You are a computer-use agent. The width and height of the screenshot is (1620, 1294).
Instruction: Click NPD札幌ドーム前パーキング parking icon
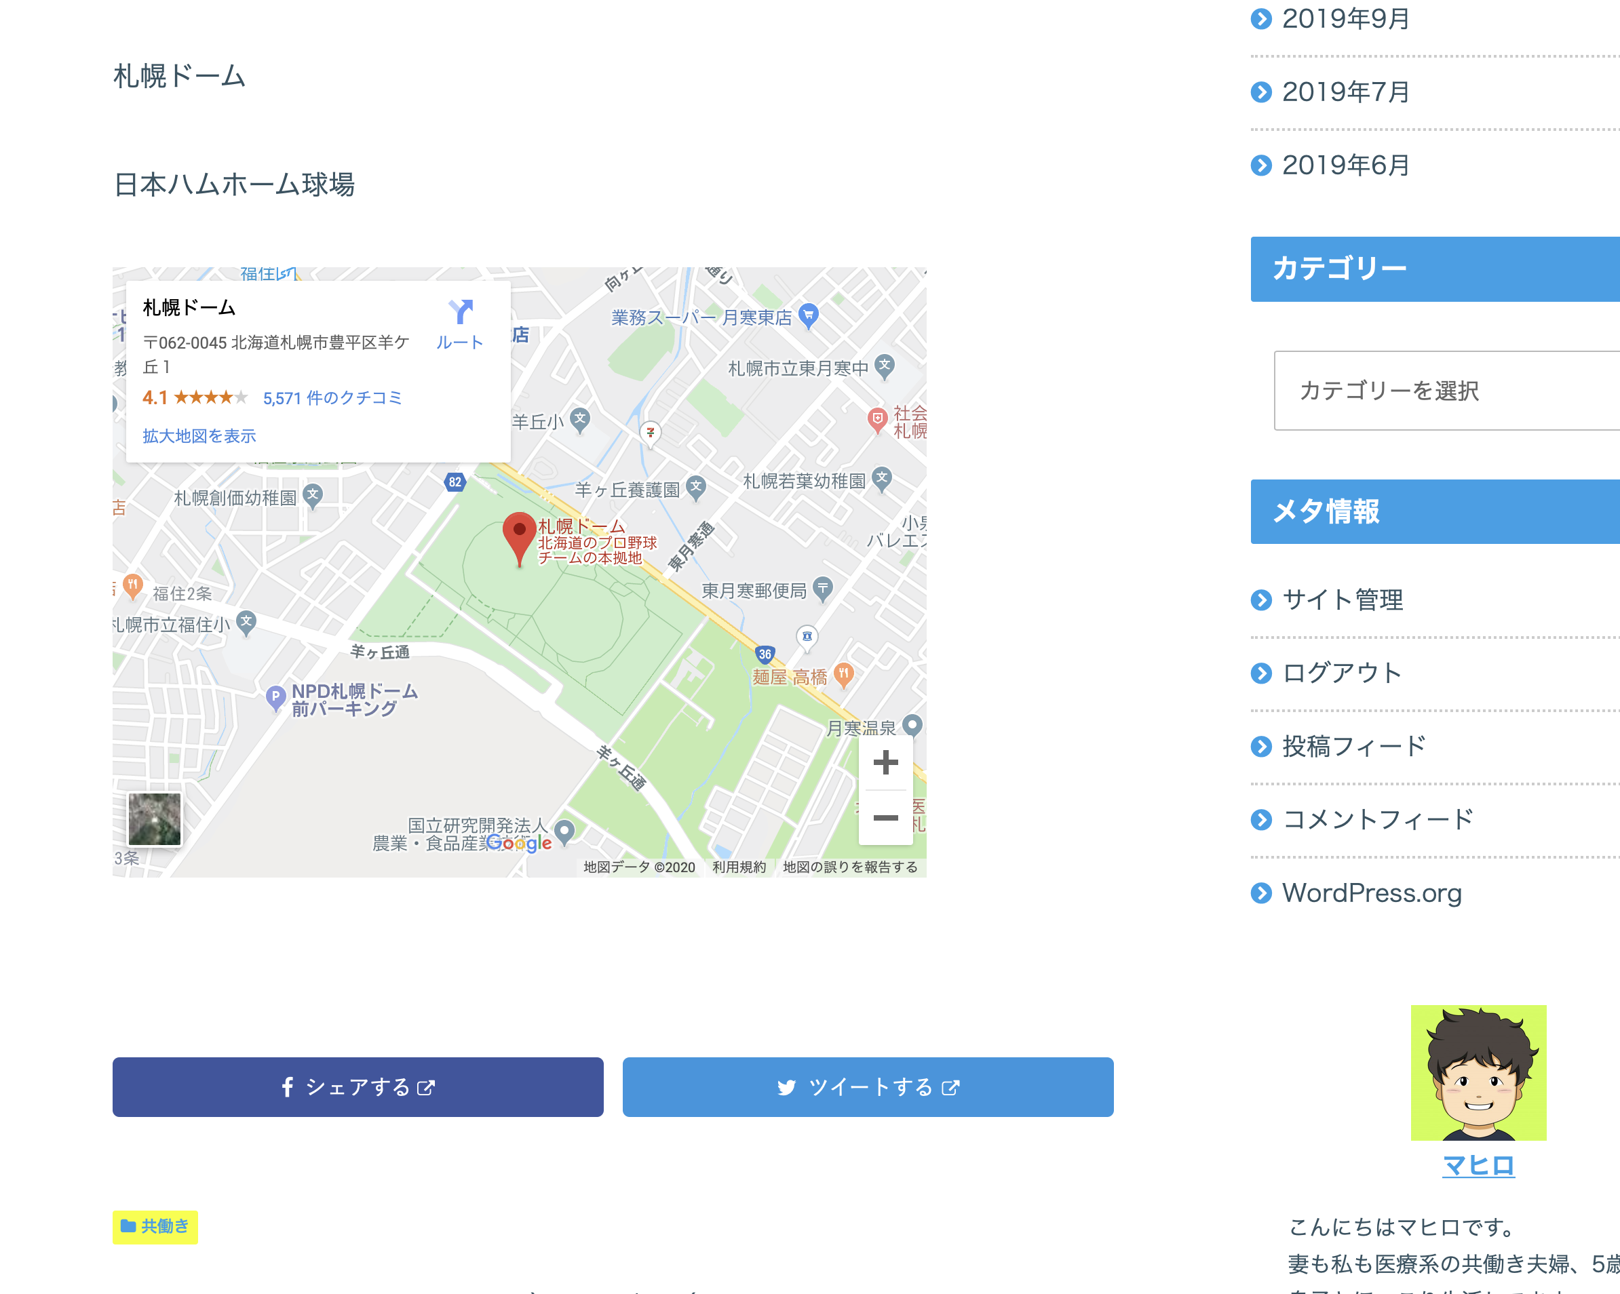pyautogui.click(x=275, y=699)
